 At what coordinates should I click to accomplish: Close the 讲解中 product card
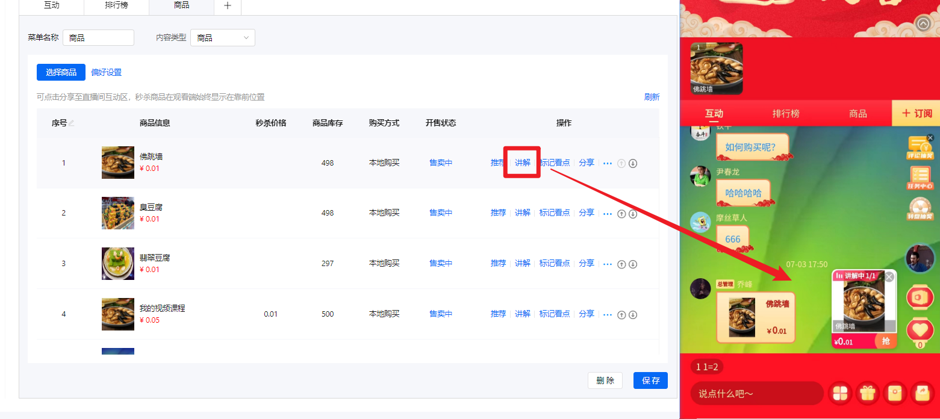point(889,276)
